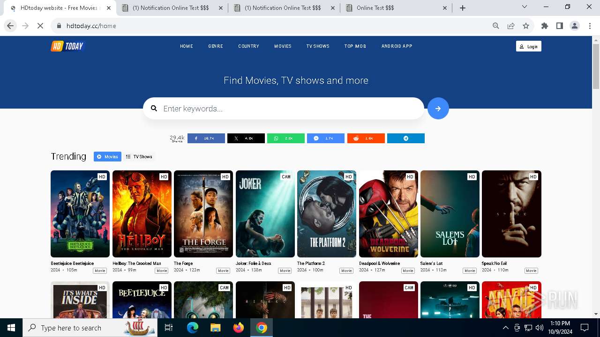Open The Forge movie poster
The width and height of the screenshot is (600, 337).
click(x=203, y=214)
